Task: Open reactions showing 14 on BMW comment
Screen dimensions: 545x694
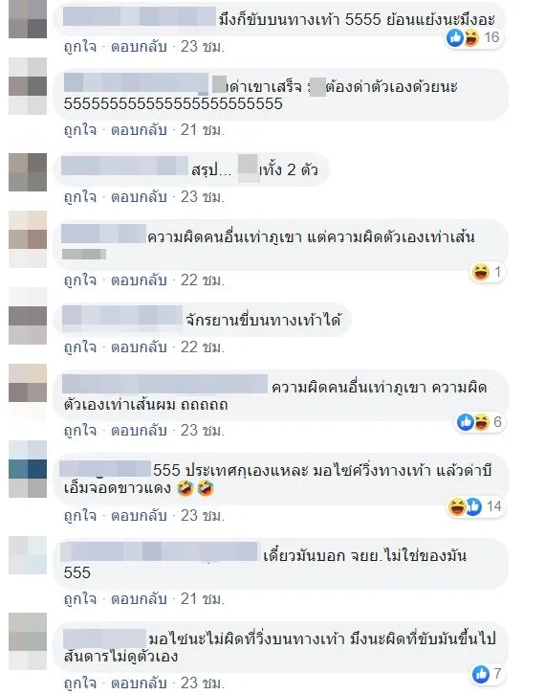Action: click(475, 506)
